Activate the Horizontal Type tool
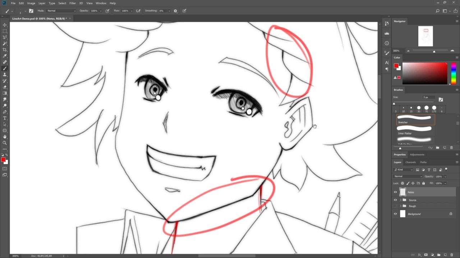Viewport: 460px width, 258px height. [x=5, y=118]
